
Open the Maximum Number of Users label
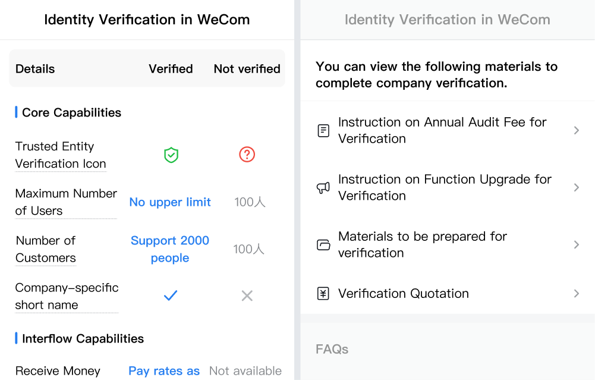66,202
